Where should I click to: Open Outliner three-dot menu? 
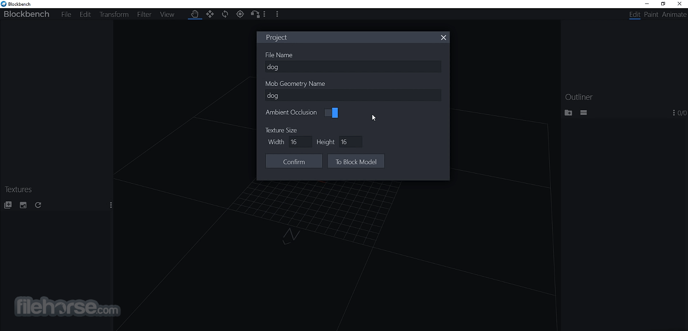(x=674, y=113)
